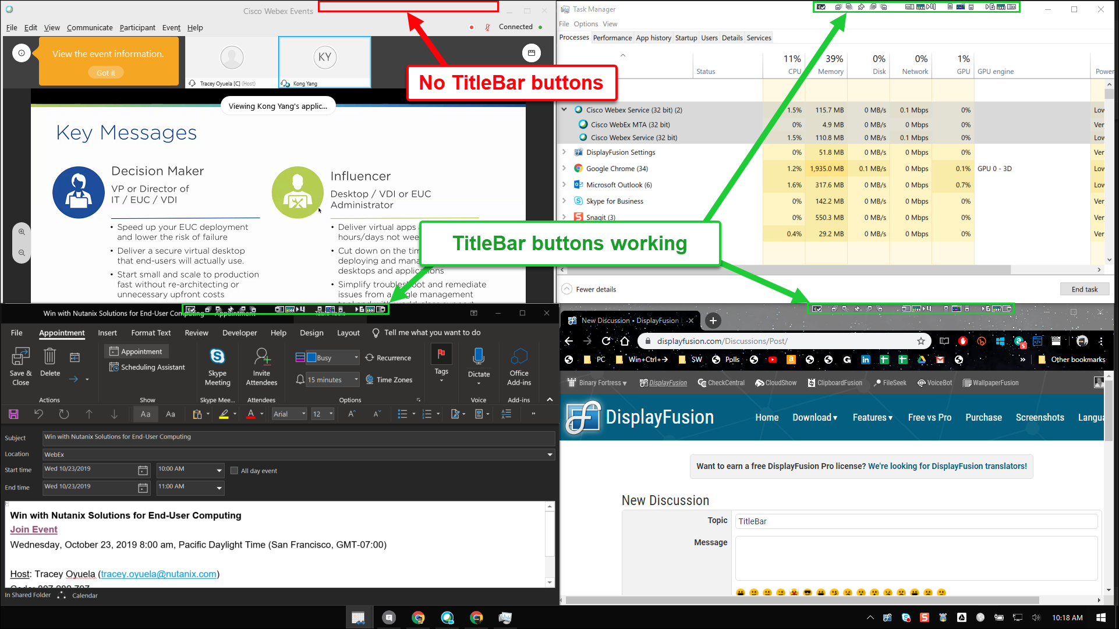Click the Webex zoom in magnifier
The height and width of the screenshot is (629, 1119).
(22, 232)
